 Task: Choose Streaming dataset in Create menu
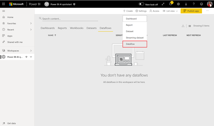pyautogui.click(x=135, y=38)
